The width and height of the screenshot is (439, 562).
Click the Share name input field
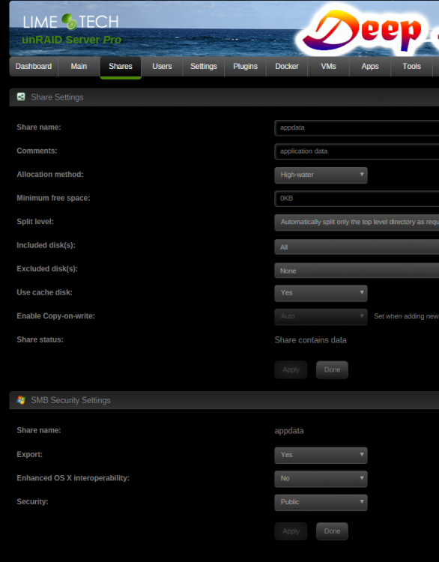point(357,127)
